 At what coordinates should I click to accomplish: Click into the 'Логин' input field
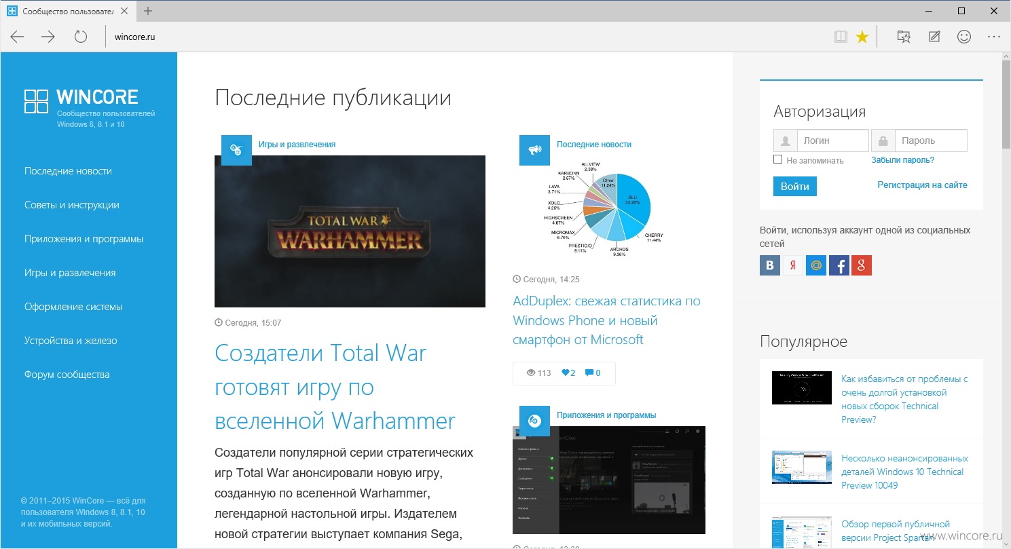tap(832, 140)
